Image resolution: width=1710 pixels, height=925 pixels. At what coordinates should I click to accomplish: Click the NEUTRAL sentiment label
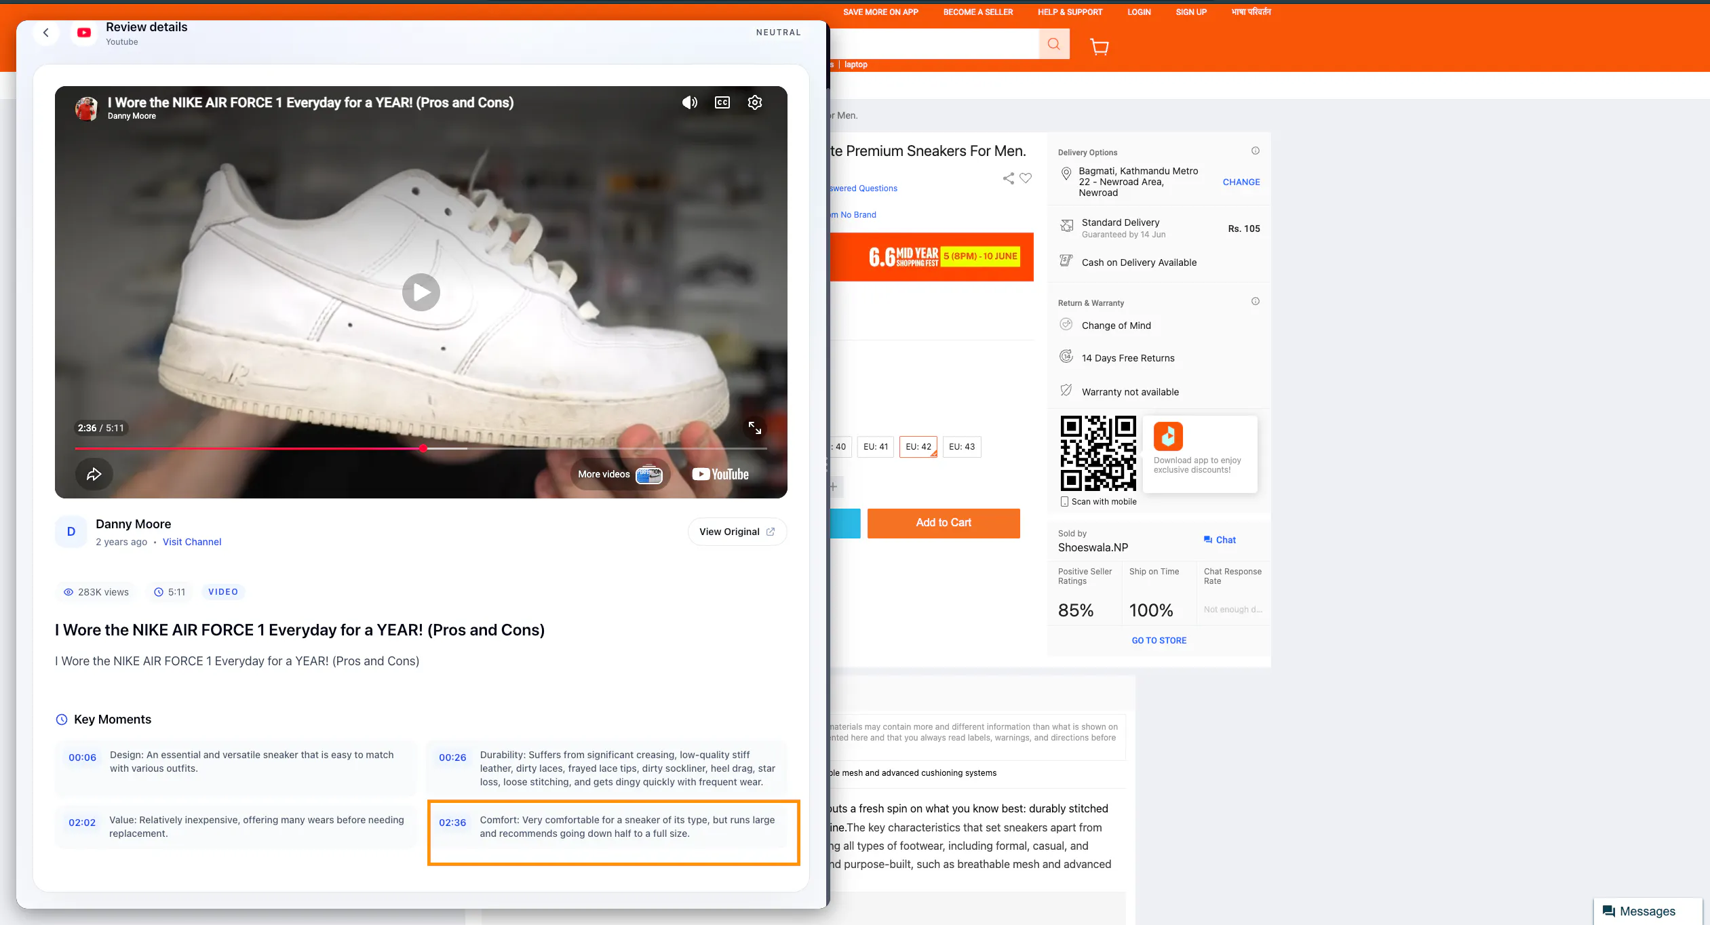coord(778,33)
